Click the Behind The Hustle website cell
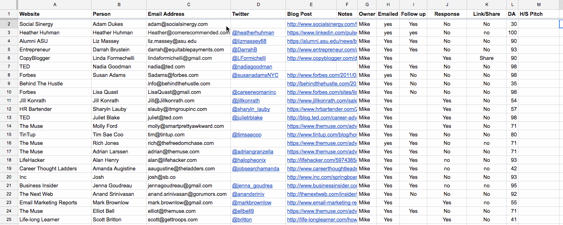The image size is (563, 225). (x=55, y=84)
